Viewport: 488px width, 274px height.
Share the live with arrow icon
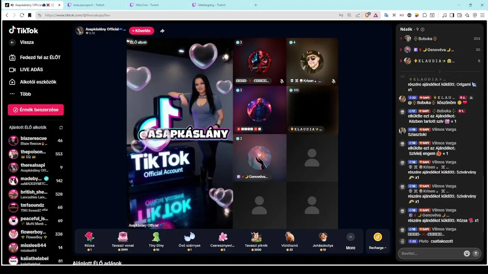point(162,31)
